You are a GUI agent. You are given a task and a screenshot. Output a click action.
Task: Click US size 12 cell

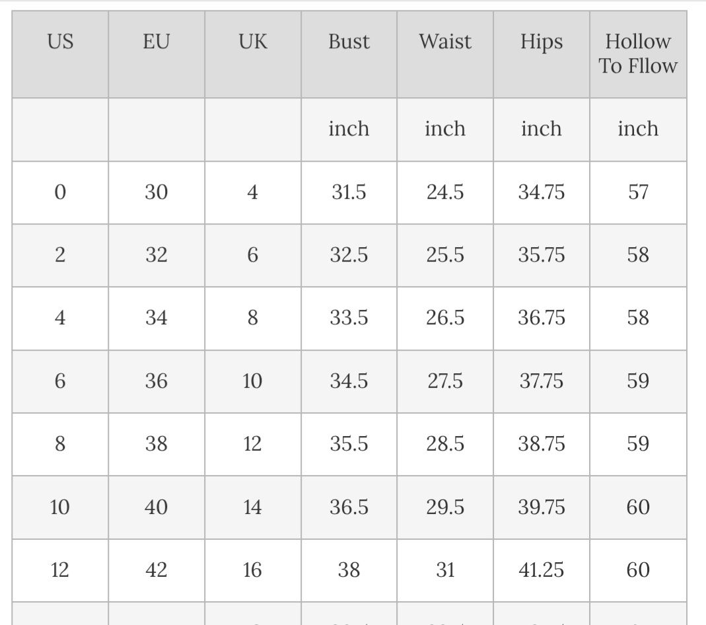click(x=60, y=570)
